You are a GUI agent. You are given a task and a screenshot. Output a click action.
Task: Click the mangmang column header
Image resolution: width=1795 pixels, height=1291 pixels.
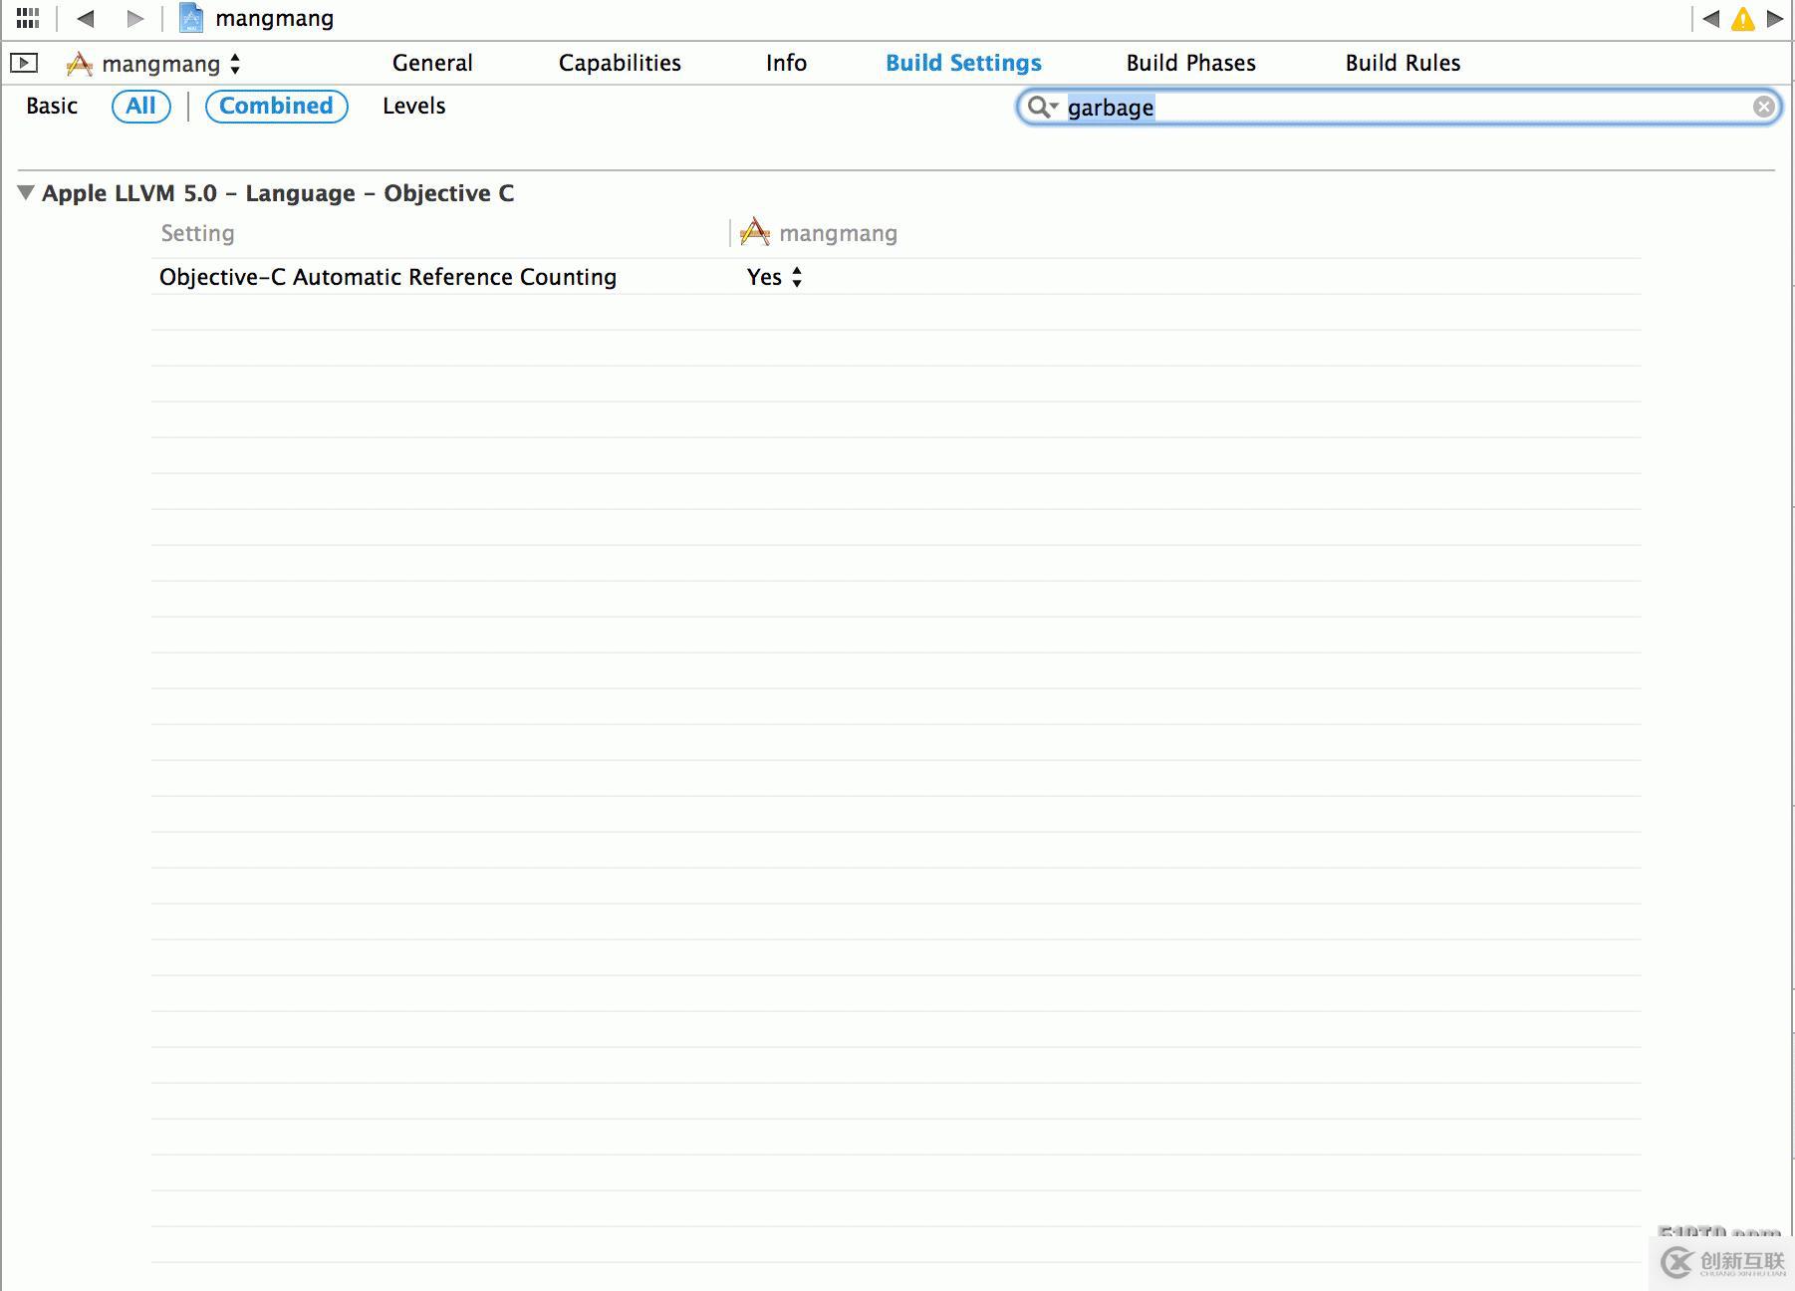click(x=819, y=233)
